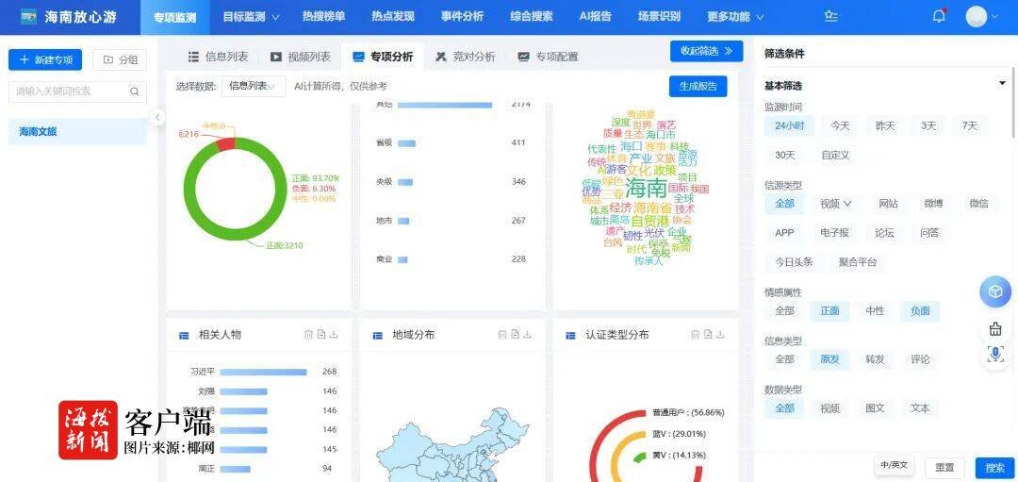The width and height of the screenshot is (1018, 482).
Task: Click the starred favorites icon in top bar
Action: (830, 16)
